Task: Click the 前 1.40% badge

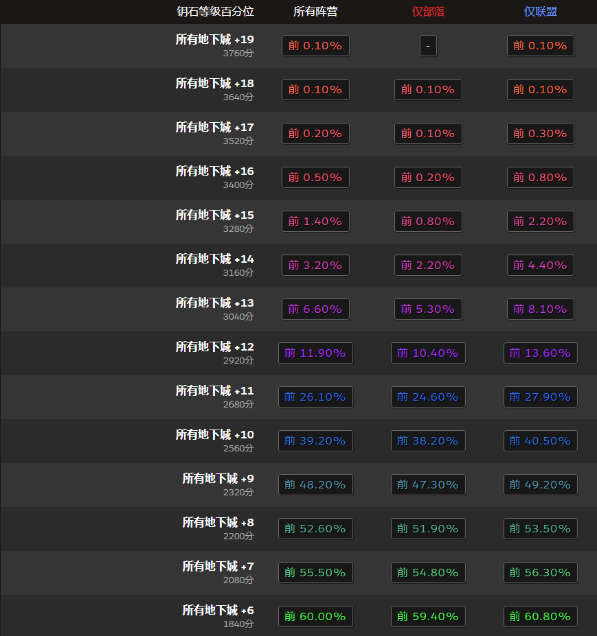Action: (315, 222)
